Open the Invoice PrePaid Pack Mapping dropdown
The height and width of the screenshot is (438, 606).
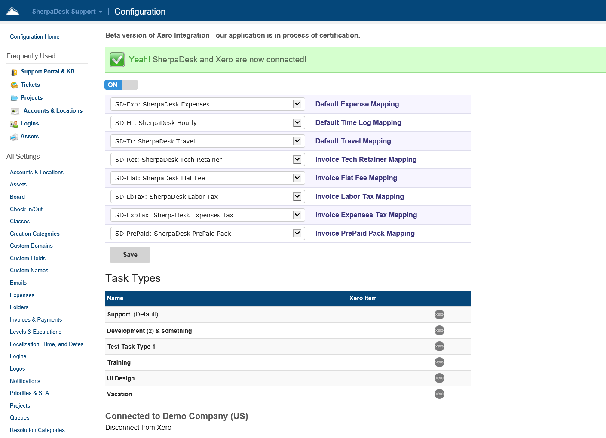coord(208,234)
